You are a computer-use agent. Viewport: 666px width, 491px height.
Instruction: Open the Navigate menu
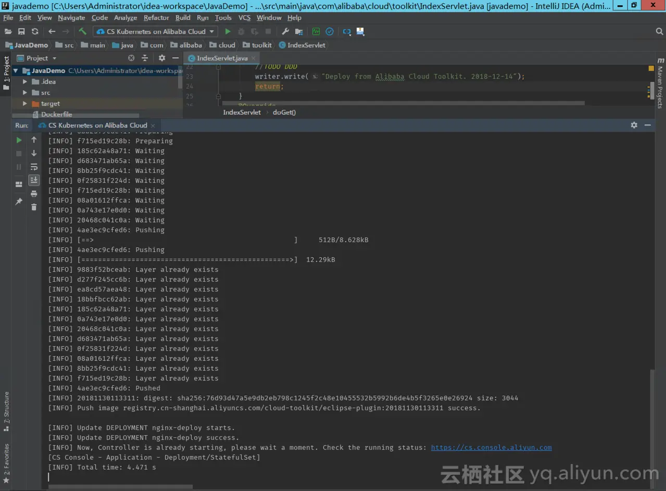point(71,18)
